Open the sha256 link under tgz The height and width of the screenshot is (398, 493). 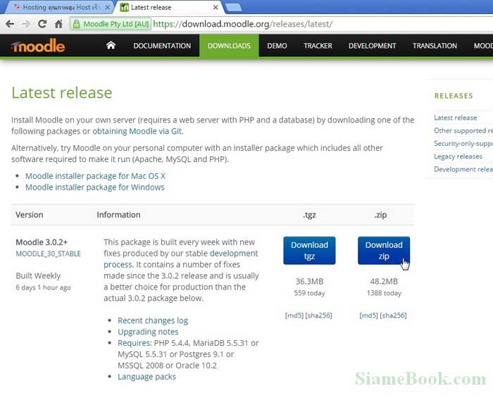tap(318, 316)
